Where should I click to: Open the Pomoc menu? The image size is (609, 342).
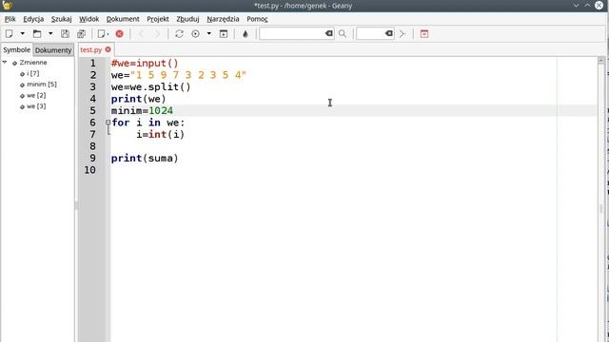click(x=257, y=19)
